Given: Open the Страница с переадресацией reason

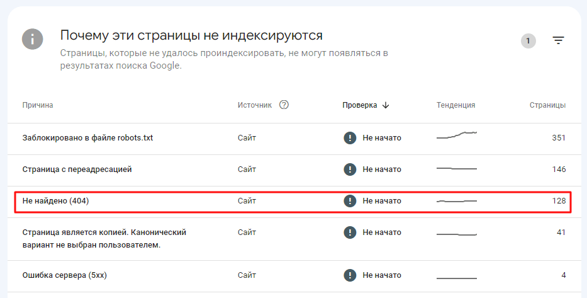Looking at the screenshot, I should point(77,169).
